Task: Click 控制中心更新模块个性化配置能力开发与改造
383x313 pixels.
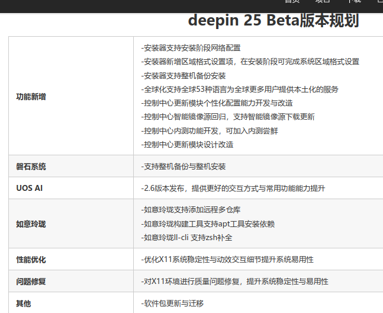Action: (x=217, y=103)
